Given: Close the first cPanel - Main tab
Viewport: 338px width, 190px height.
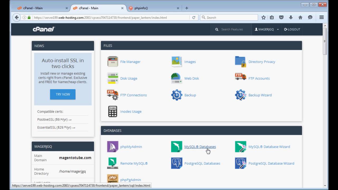Looking at the screenshot, I should (67, 8).
